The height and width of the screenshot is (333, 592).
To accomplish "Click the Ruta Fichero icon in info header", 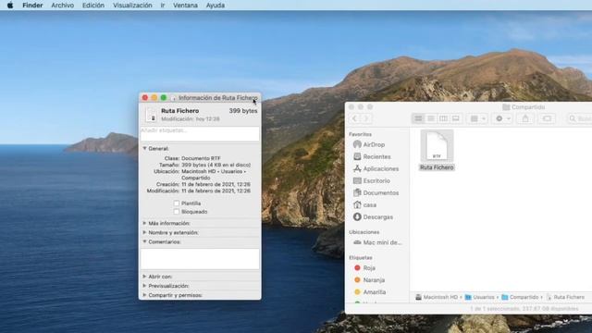I will (x=152, y=115).
